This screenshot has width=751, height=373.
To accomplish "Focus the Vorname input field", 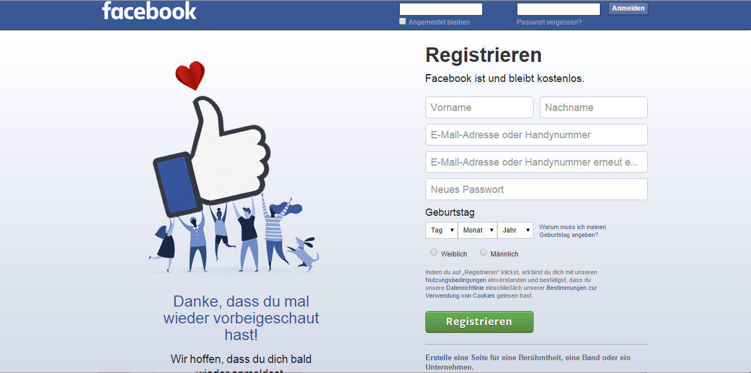I will (x=479, y=108).
